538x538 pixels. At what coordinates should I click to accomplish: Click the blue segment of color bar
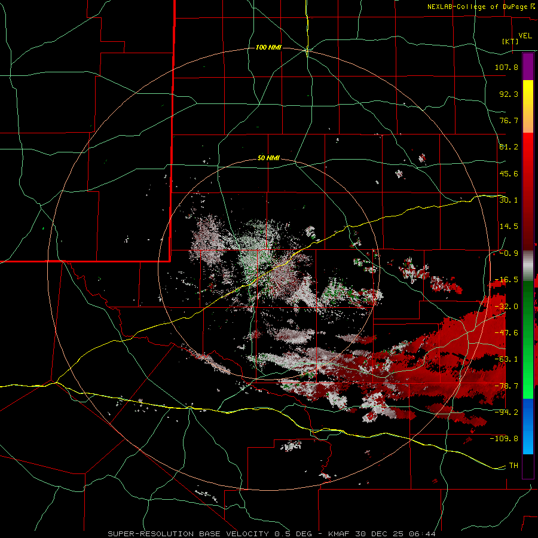[528, 426]
